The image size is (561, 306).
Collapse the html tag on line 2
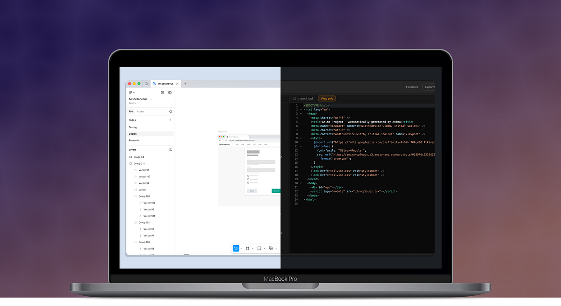click(x=301, y=109)
